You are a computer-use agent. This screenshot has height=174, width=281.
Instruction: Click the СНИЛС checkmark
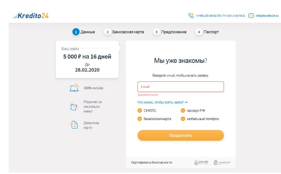click(x=140, y=110)
